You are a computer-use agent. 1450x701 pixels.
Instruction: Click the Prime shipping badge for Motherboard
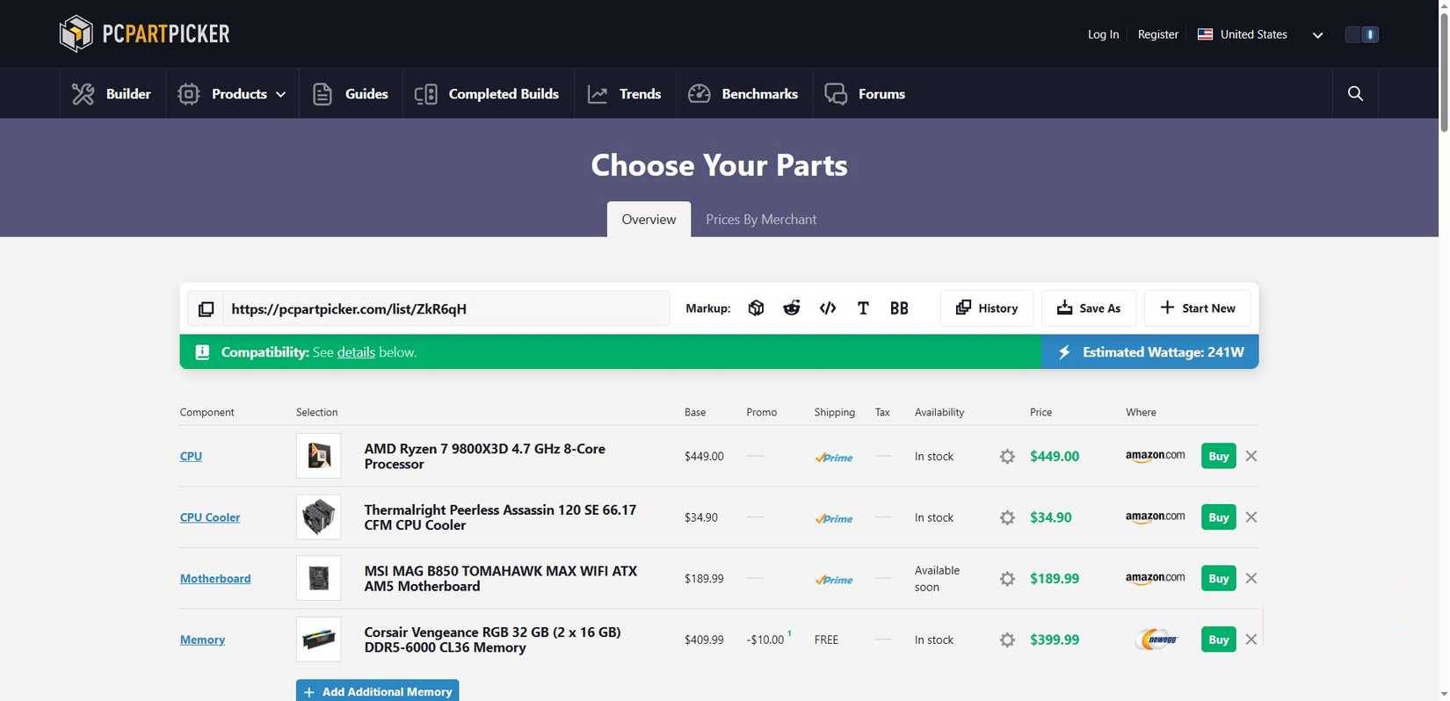pyautogui.click(x=834, y=580)
